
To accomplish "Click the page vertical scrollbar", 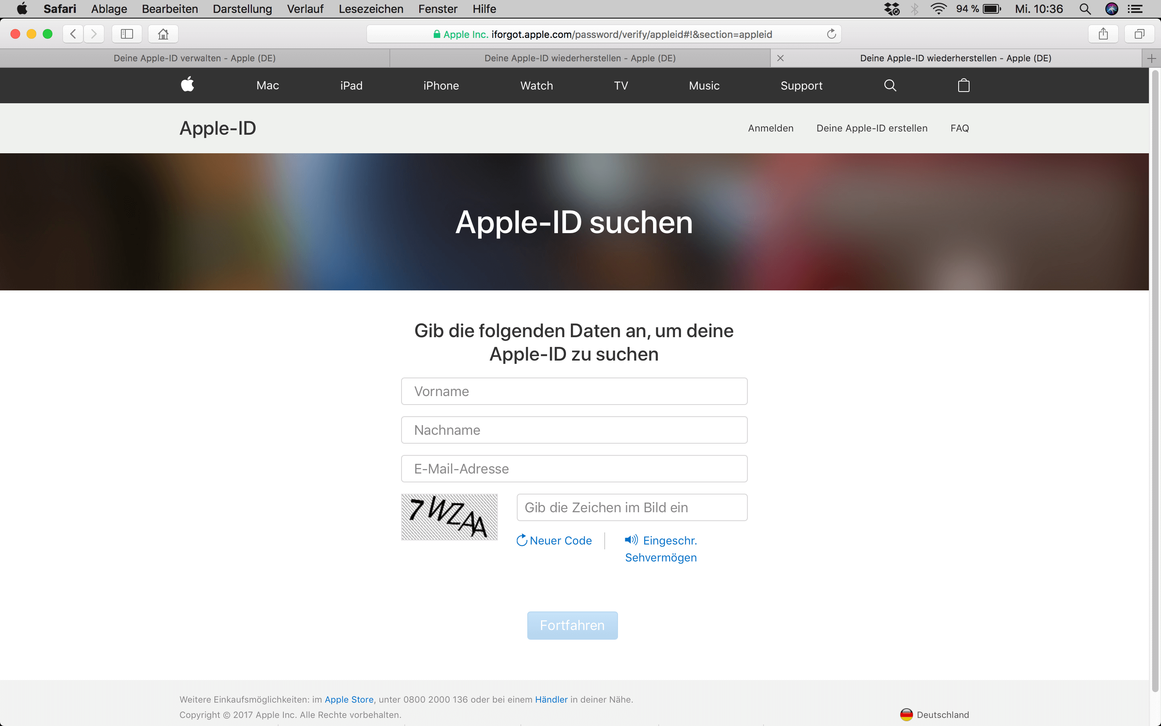I will (1155, 381).
